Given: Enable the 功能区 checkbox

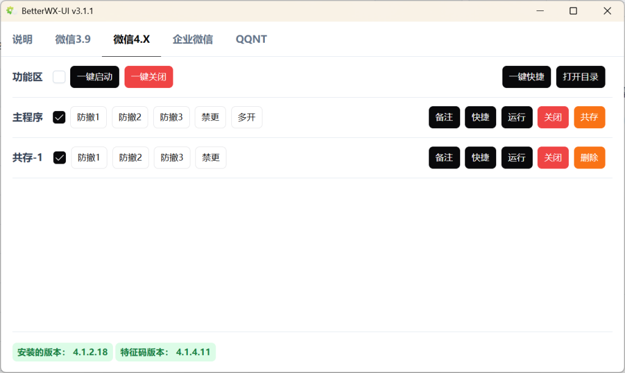Looking at the screenshot, I should pos(59,76).
